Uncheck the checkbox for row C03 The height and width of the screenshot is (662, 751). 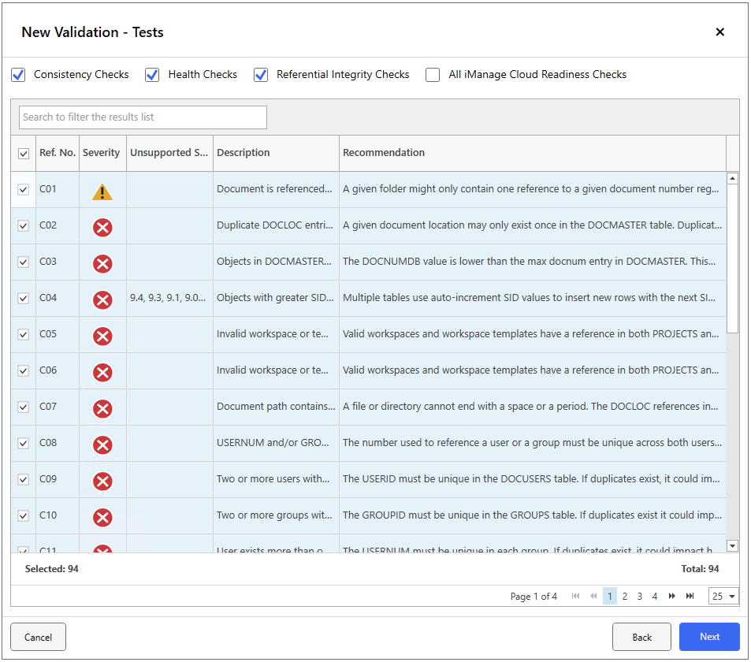pos(23,262)
